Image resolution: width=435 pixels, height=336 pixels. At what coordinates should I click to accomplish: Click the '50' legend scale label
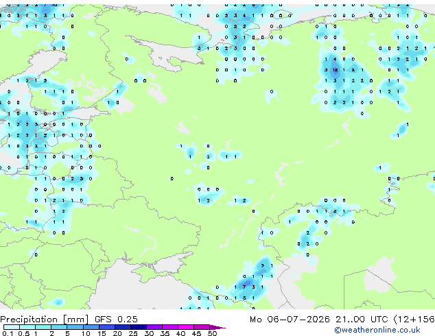pos(212,333)
